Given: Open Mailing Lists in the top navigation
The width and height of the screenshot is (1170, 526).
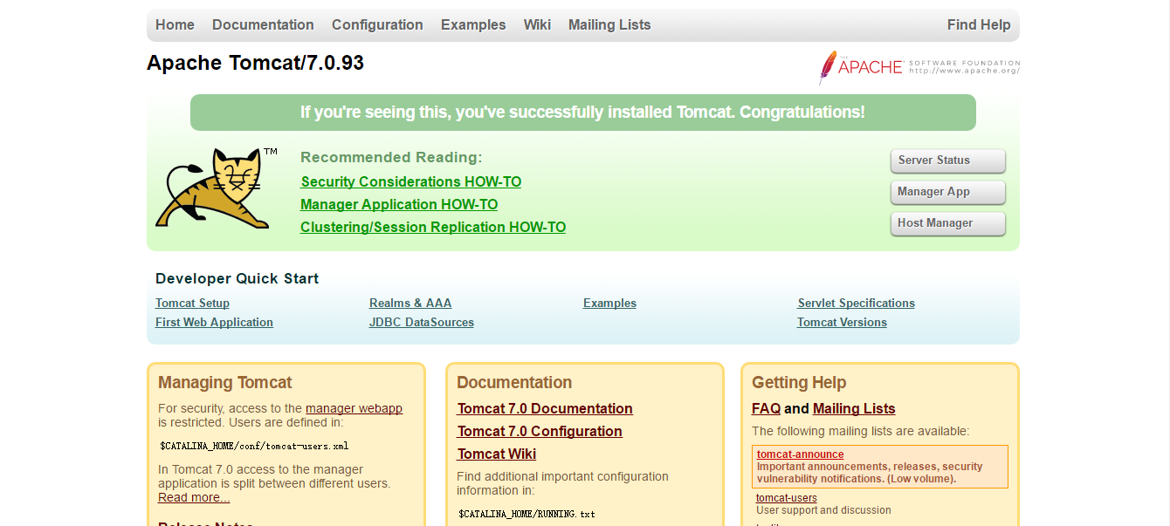Looking at the screenshot, I should pos(609,24).
